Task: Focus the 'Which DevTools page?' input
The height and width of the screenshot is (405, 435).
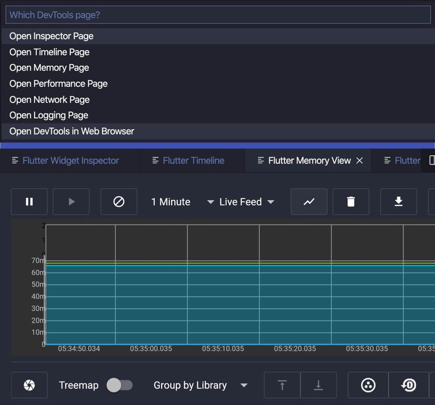Action: pyautogui.click(x=218, y=15)
